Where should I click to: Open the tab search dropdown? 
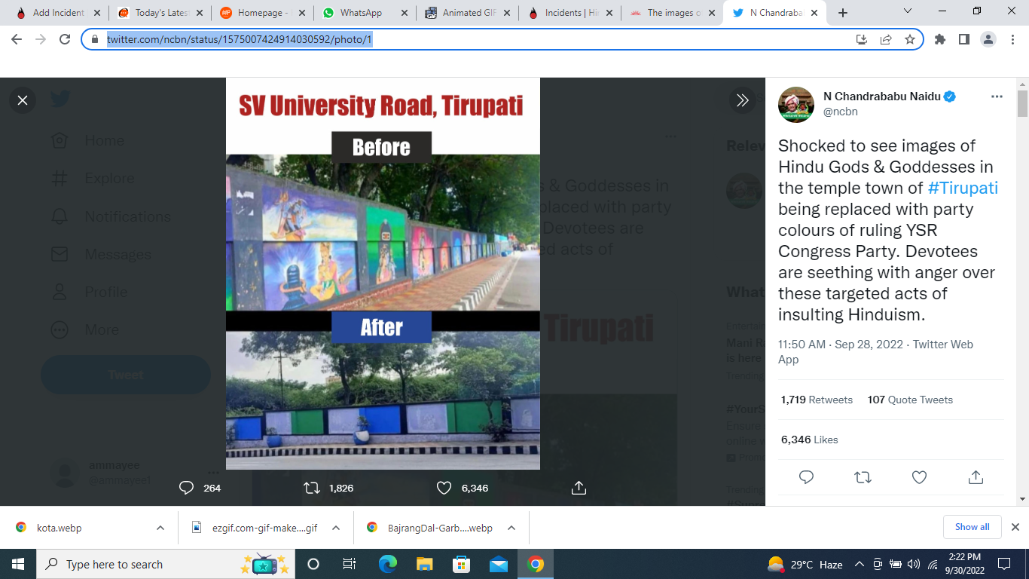click(x=908, y=11)
